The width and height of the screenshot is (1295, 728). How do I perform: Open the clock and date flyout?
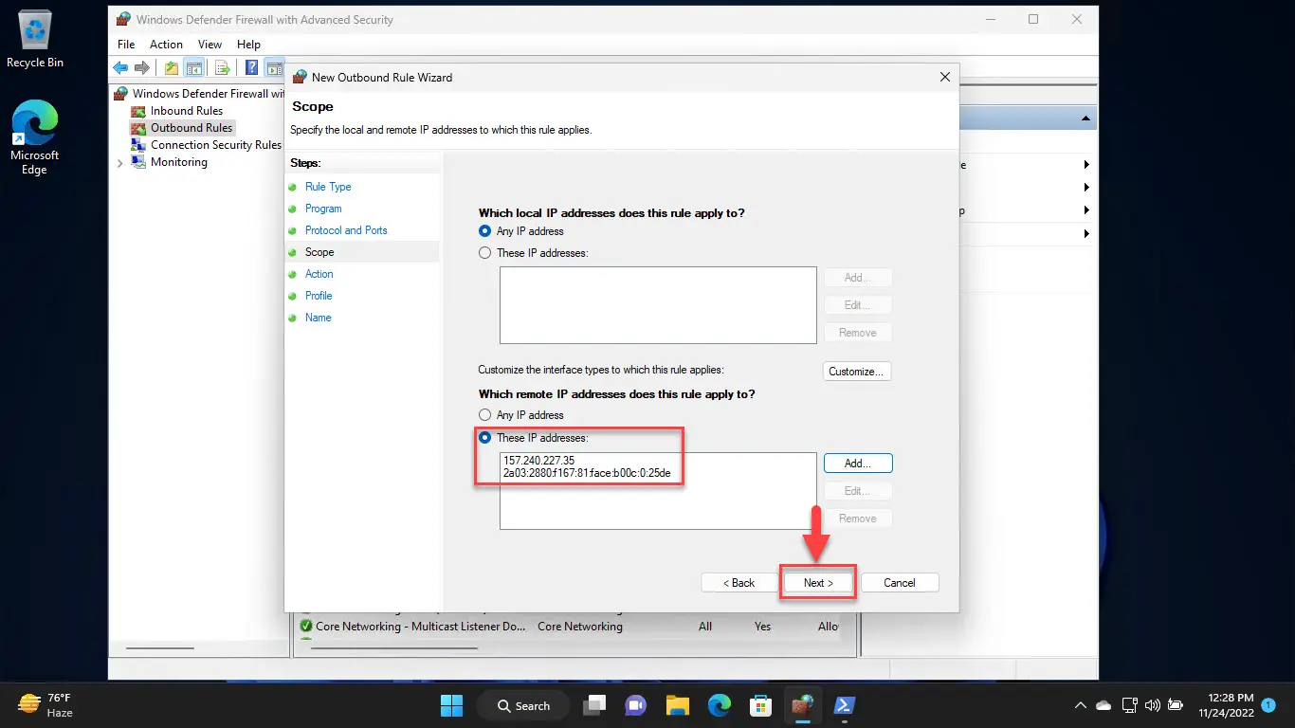[1225, 705]
